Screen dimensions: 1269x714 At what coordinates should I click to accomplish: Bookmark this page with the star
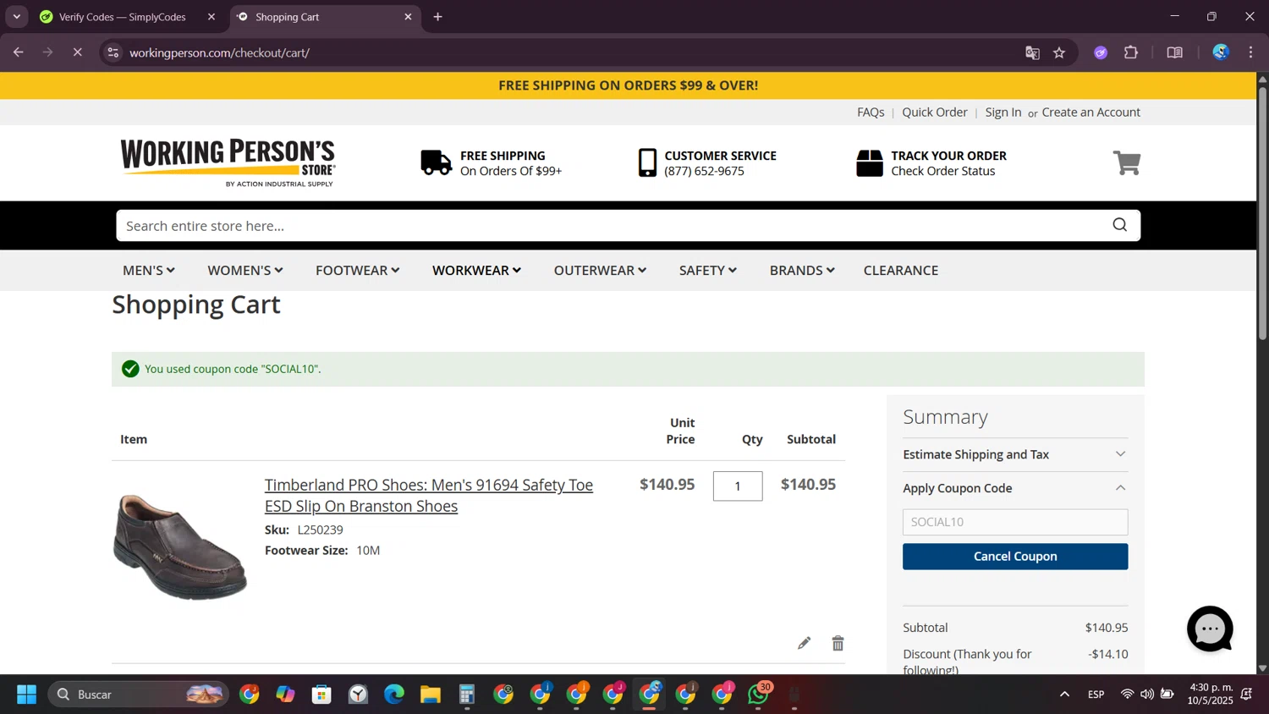click(1059, 52)
